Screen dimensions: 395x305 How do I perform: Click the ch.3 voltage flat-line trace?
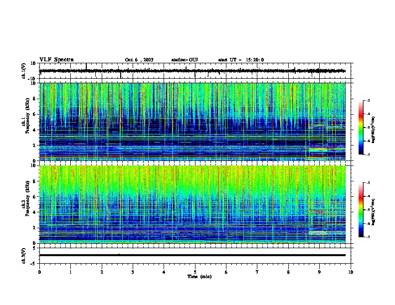click(x=192, y=255)
